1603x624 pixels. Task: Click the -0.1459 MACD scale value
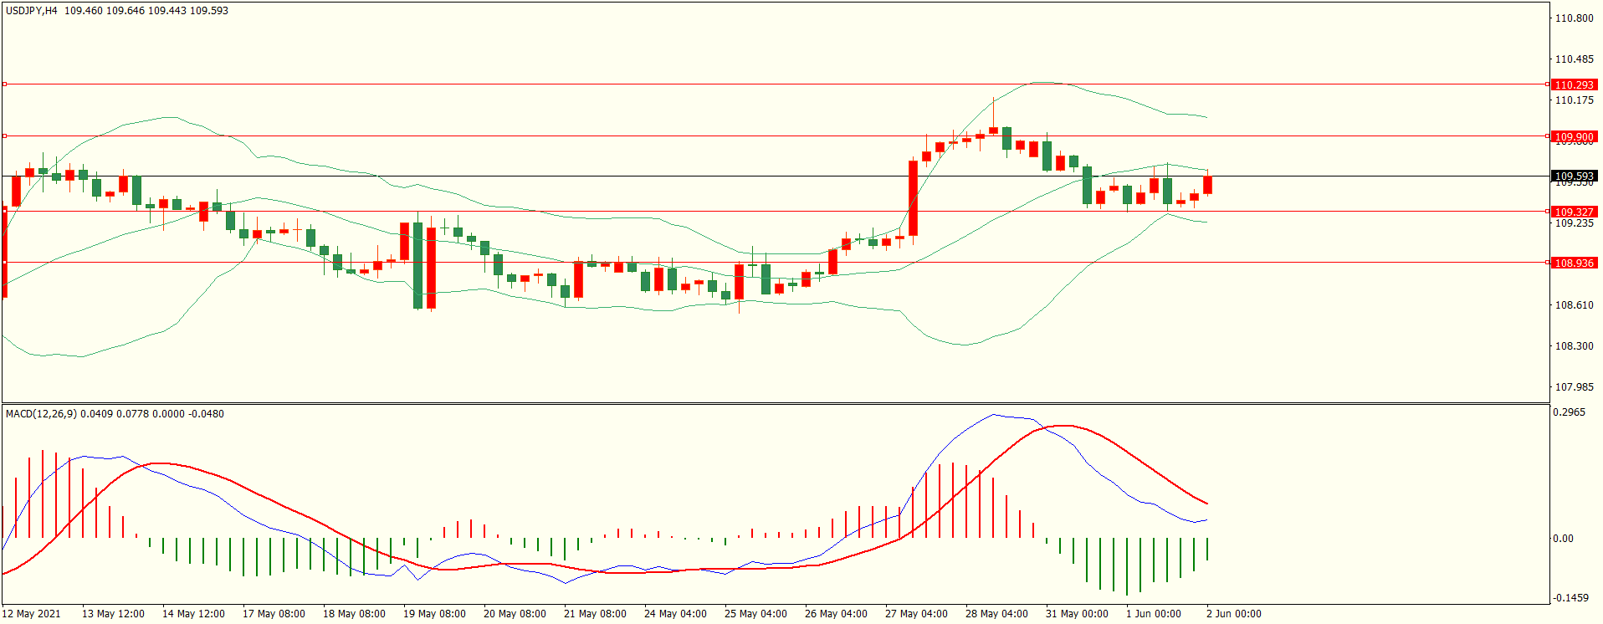point(1570,598)
